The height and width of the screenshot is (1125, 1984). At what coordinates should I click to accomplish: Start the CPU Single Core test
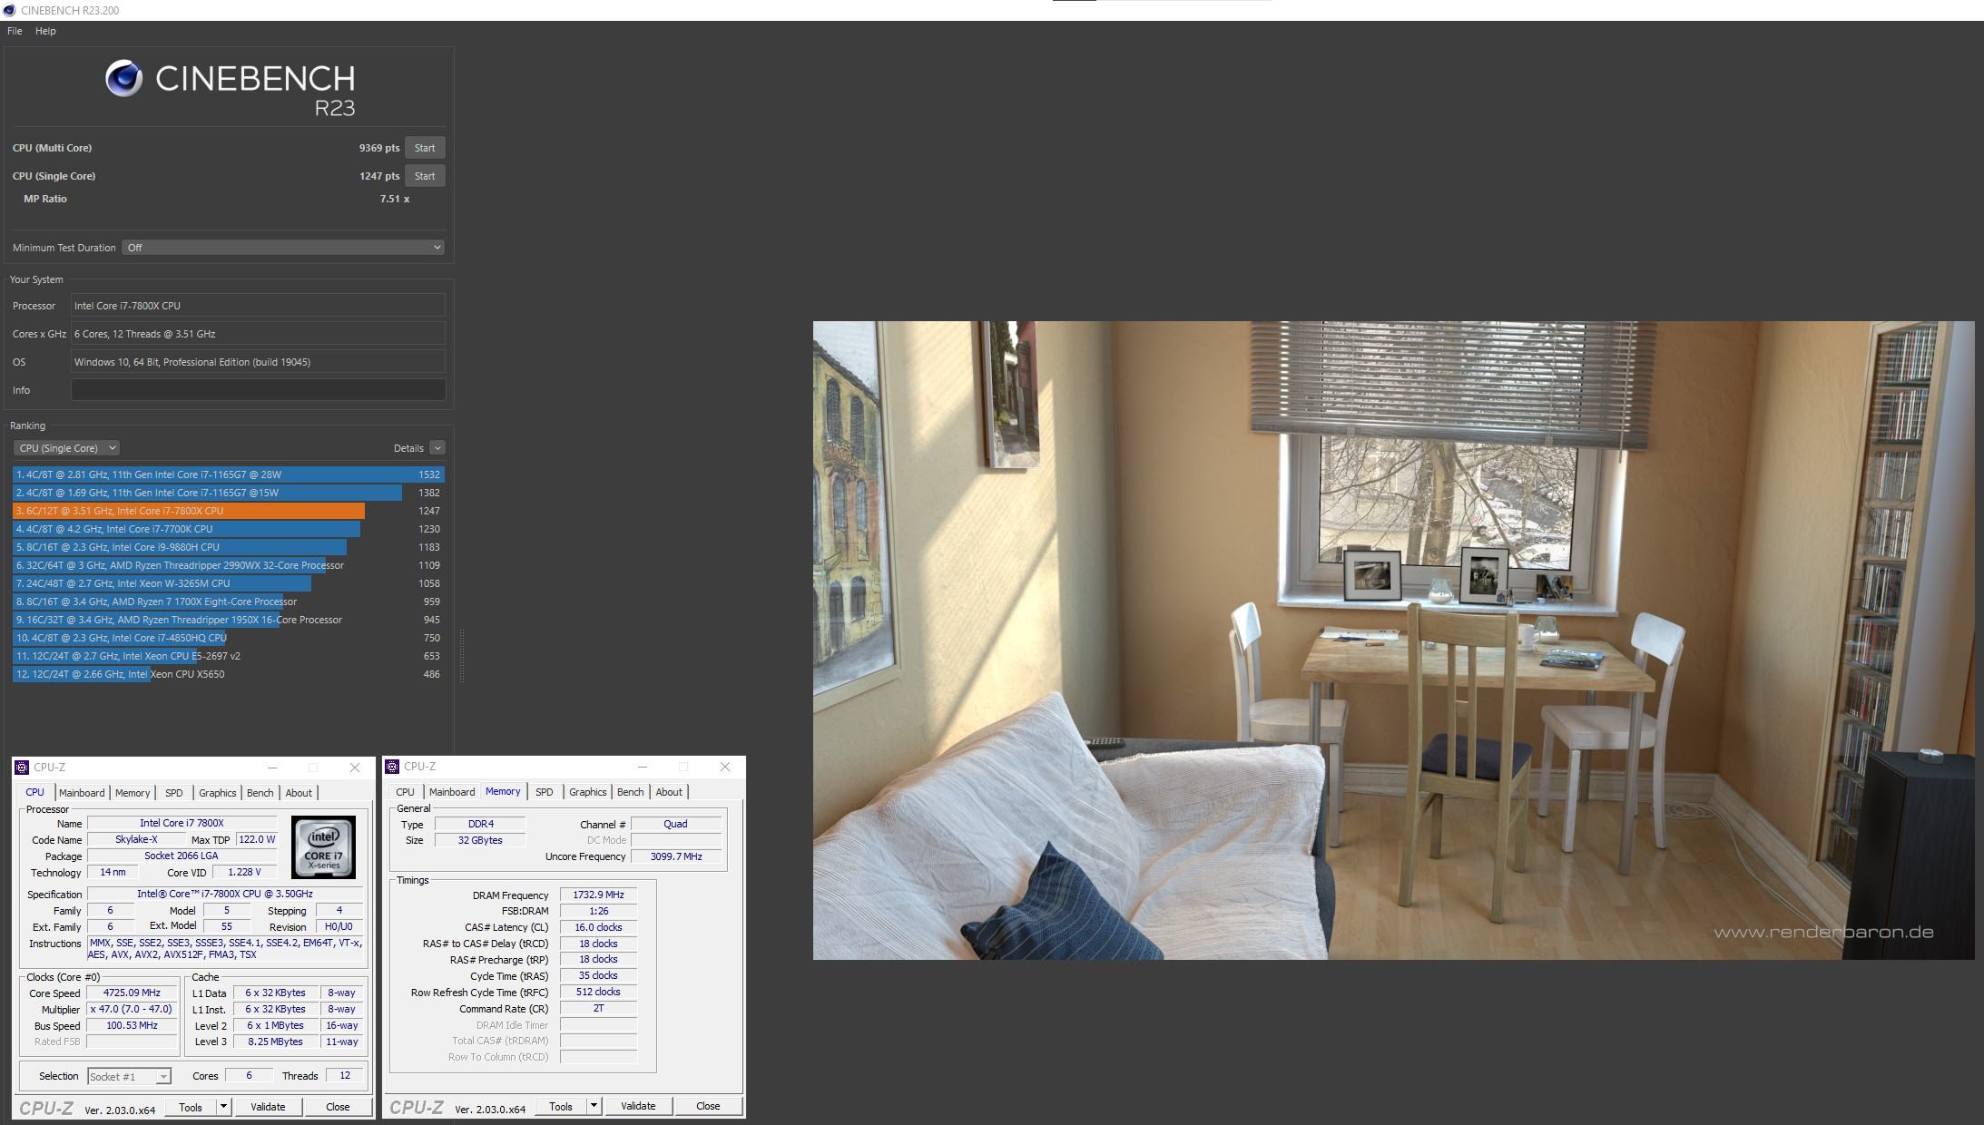coord(424,176)
